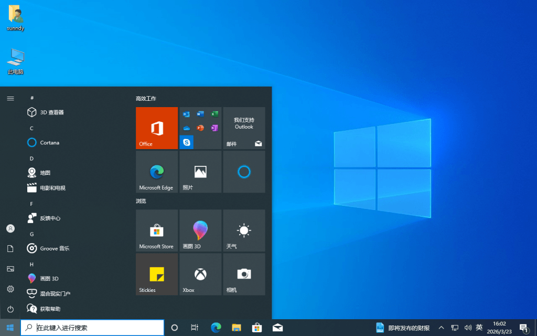Open the Skype icon in the Office folder tile
Screen dimensions: 537x336
click(186, 142)
